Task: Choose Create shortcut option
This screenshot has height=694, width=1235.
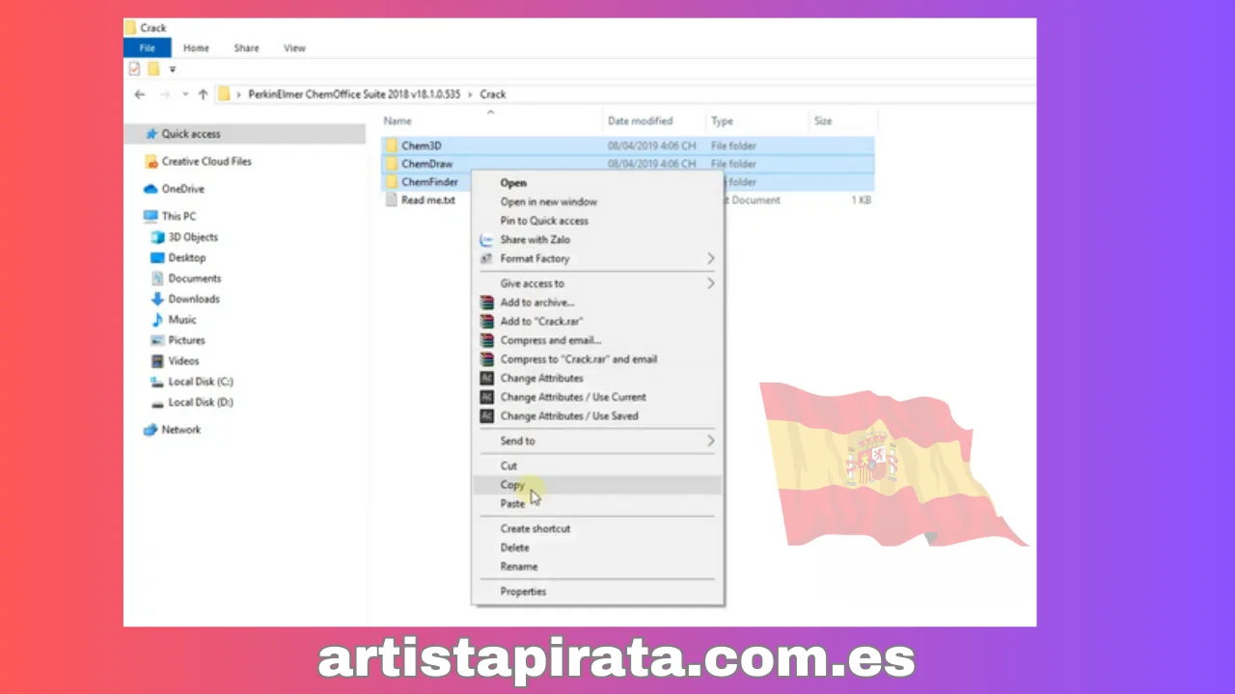Action: tap(535, 528)
